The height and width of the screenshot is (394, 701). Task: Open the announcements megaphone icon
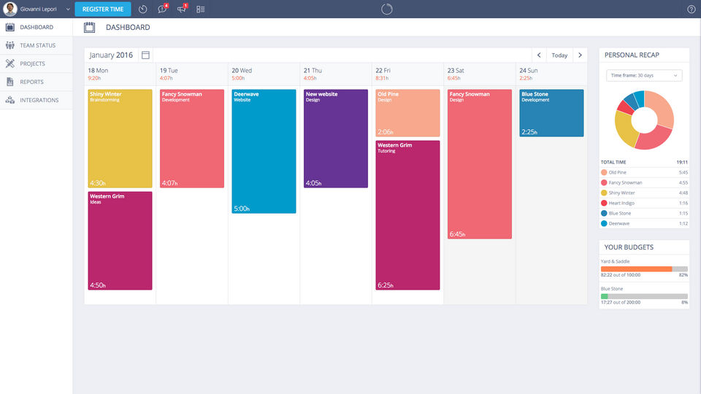coord(182,9)
